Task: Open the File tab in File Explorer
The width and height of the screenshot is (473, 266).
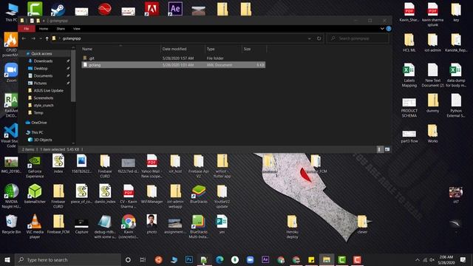Action: [x=27, y=29]
